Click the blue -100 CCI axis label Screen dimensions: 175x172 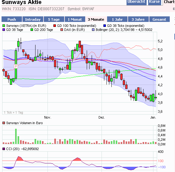[x=162, y=167]
